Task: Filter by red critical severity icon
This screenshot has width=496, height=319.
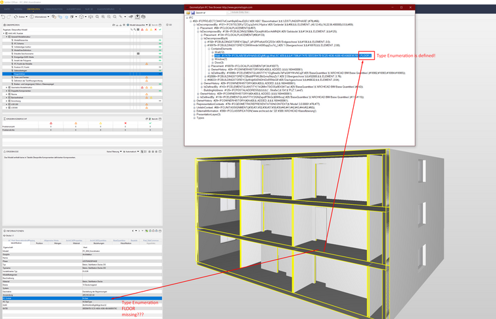Action: pos(142,29)
